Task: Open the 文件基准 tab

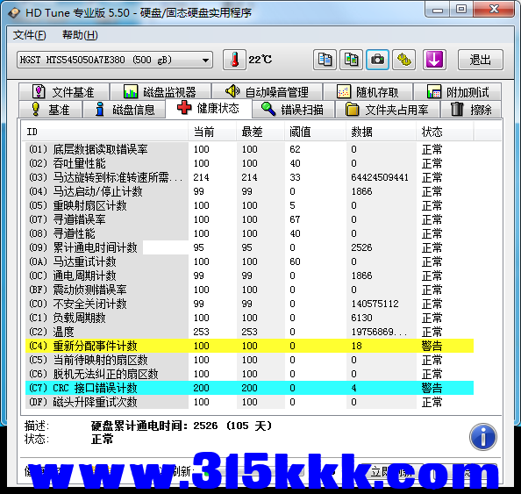Action: point(64,92)
